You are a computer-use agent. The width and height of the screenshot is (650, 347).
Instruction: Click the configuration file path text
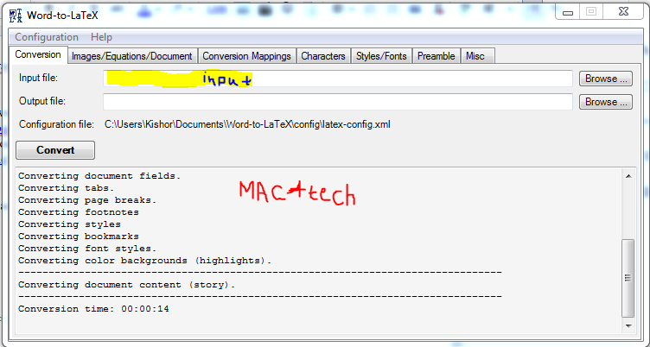(x=247, y=124)
